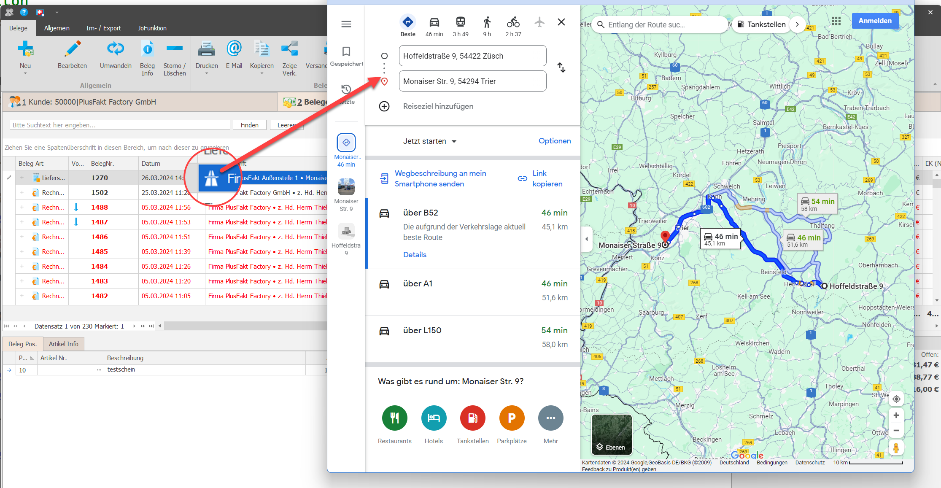Expand the Neu button dropdown arrow
Screen dimensions: 941x488
(25, 73)
